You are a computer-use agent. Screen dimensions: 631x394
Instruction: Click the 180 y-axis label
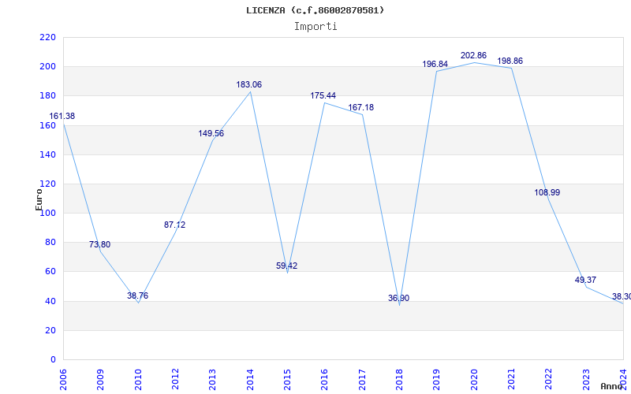(x=47, y=96)
